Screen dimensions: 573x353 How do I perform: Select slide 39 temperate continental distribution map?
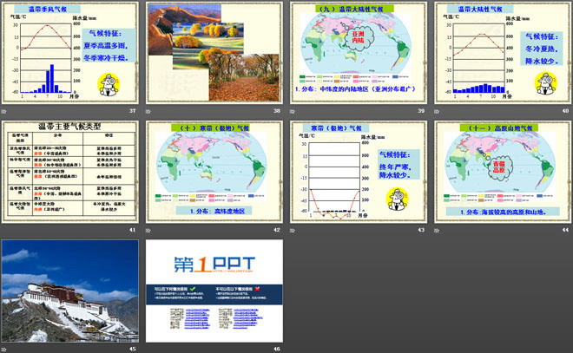pos(358,54)
